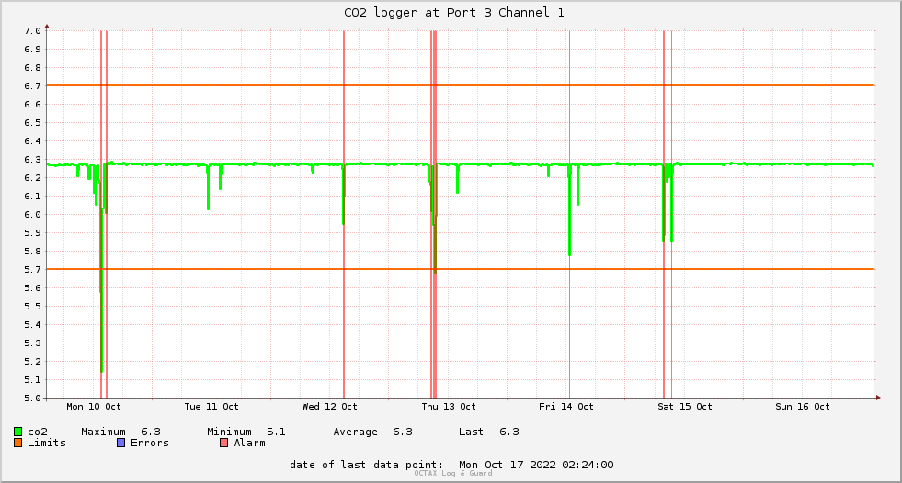Click the 'co2' legend label

[x=38, y=432]
